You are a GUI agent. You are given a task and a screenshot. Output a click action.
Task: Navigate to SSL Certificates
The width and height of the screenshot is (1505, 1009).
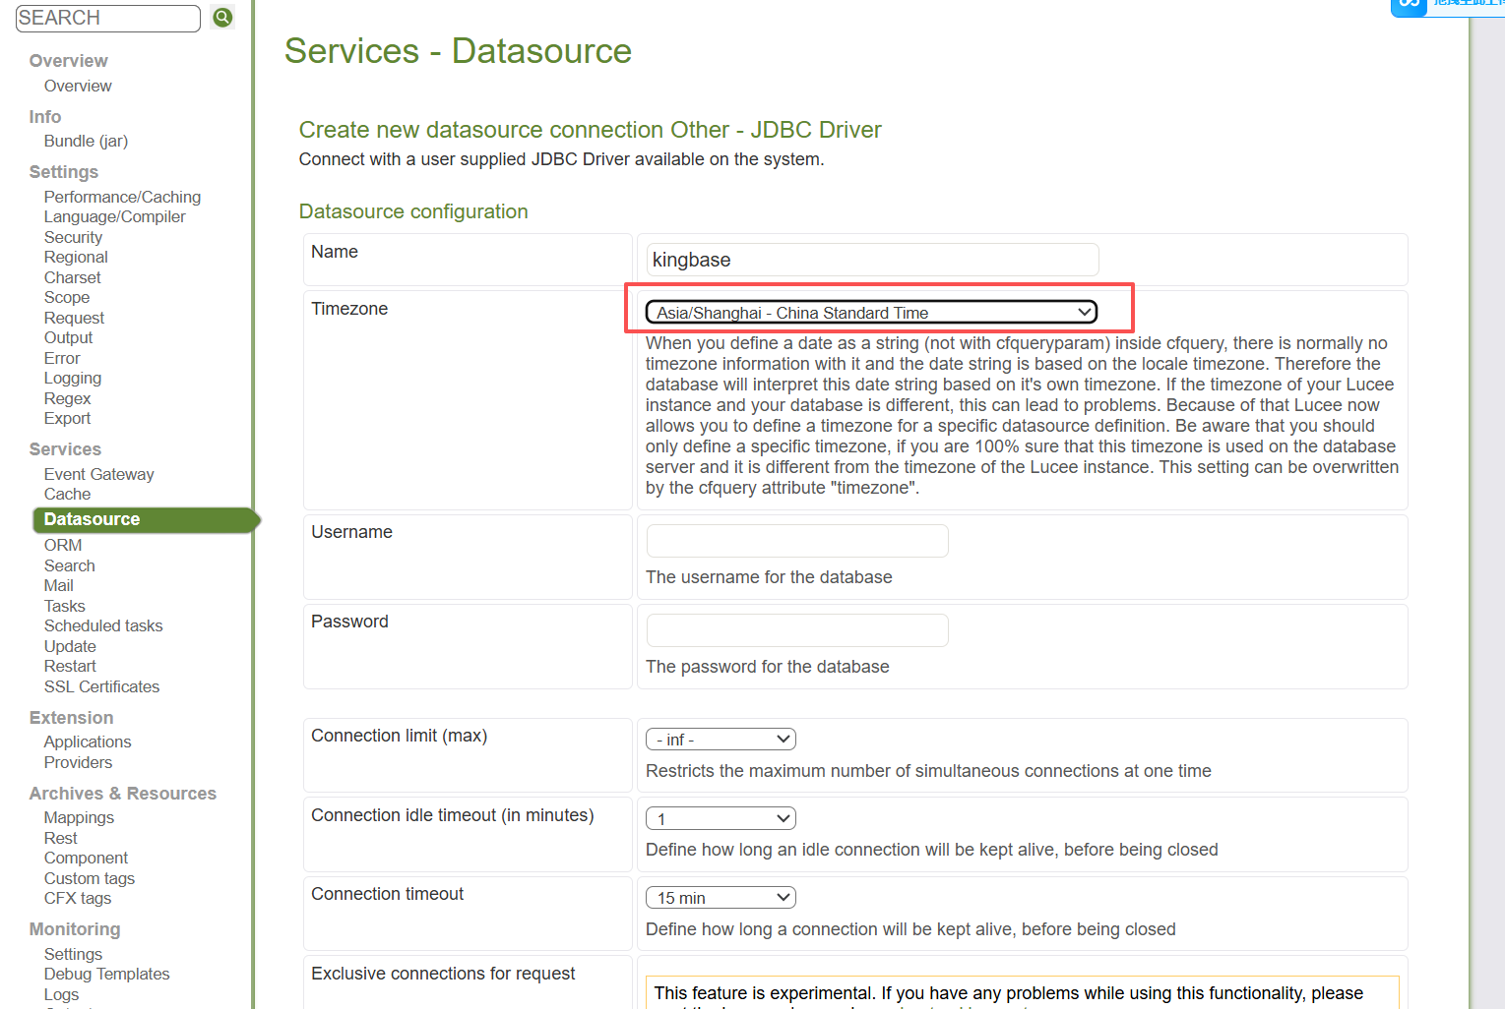pyautogui.click(x=101, y=687)
